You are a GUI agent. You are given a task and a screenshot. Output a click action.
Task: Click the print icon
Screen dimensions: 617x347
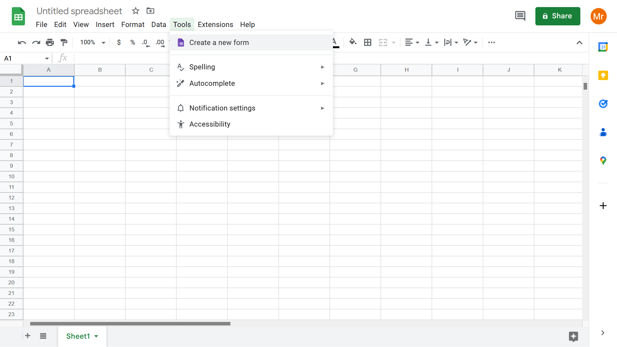(50, 42)
